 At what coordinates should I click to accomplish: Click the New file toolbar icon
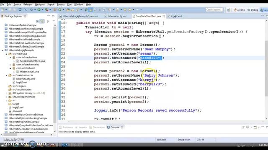(3, 10)
